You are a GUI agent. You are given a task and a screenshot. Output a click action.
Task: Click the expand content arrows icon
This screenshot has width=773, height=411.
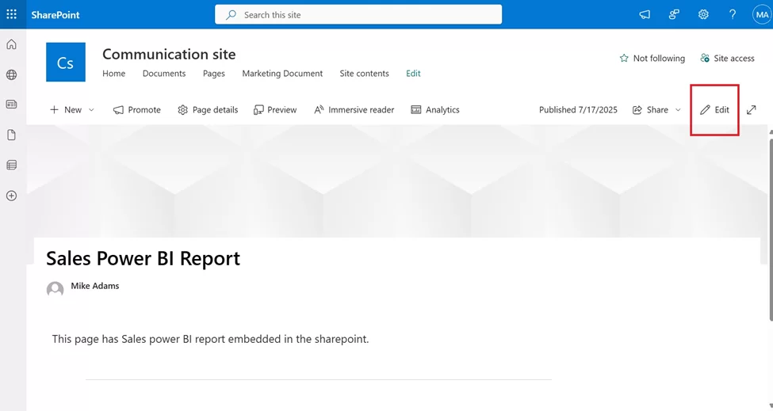pyautogui.click(x=752, y=110)
